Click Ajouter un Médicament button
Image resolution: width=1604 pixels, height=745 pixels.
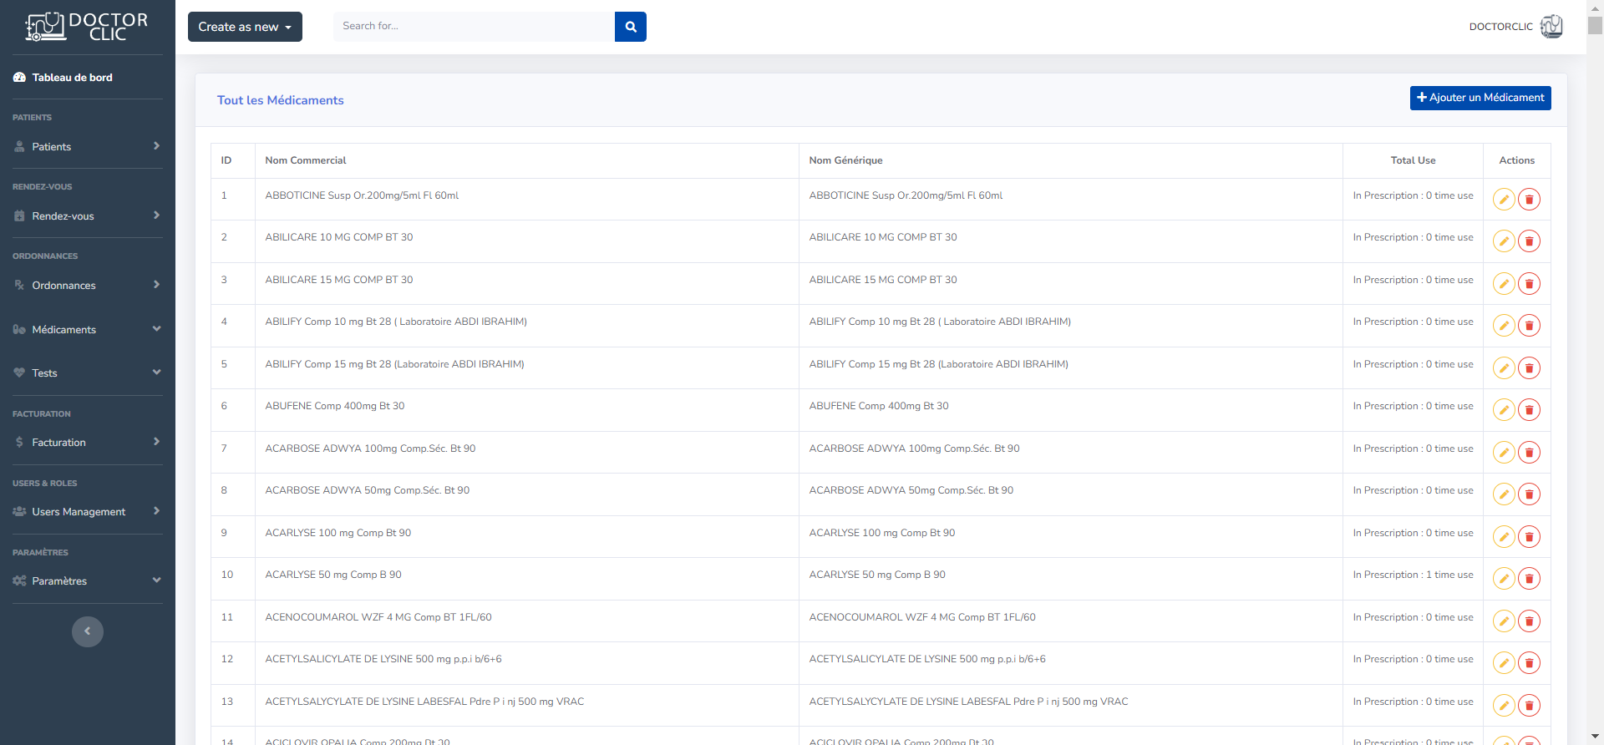pos(1480,98)
